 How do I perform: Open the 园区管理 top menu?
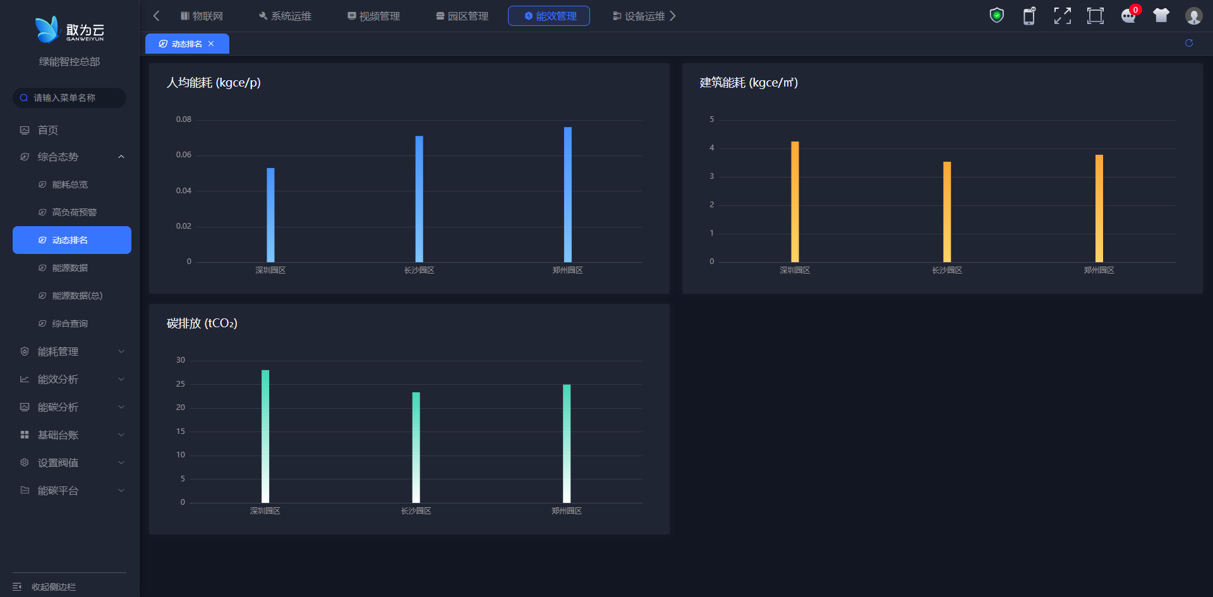click(462, 16)
